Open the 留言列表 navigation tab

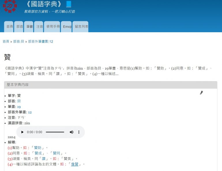80,26
